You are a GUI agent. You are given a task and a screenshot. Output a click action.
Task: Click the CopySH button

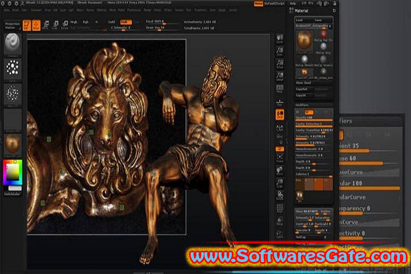pos(304,95)
